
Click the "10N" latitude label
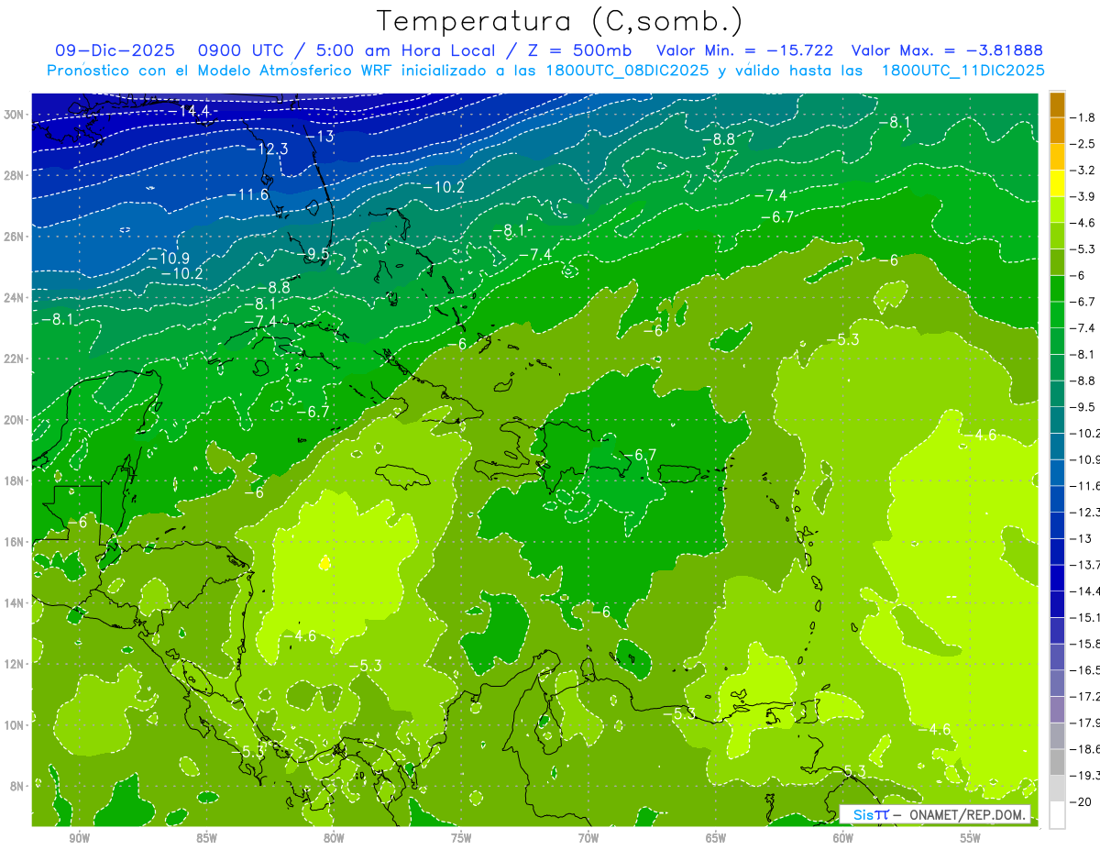[15, 725]
